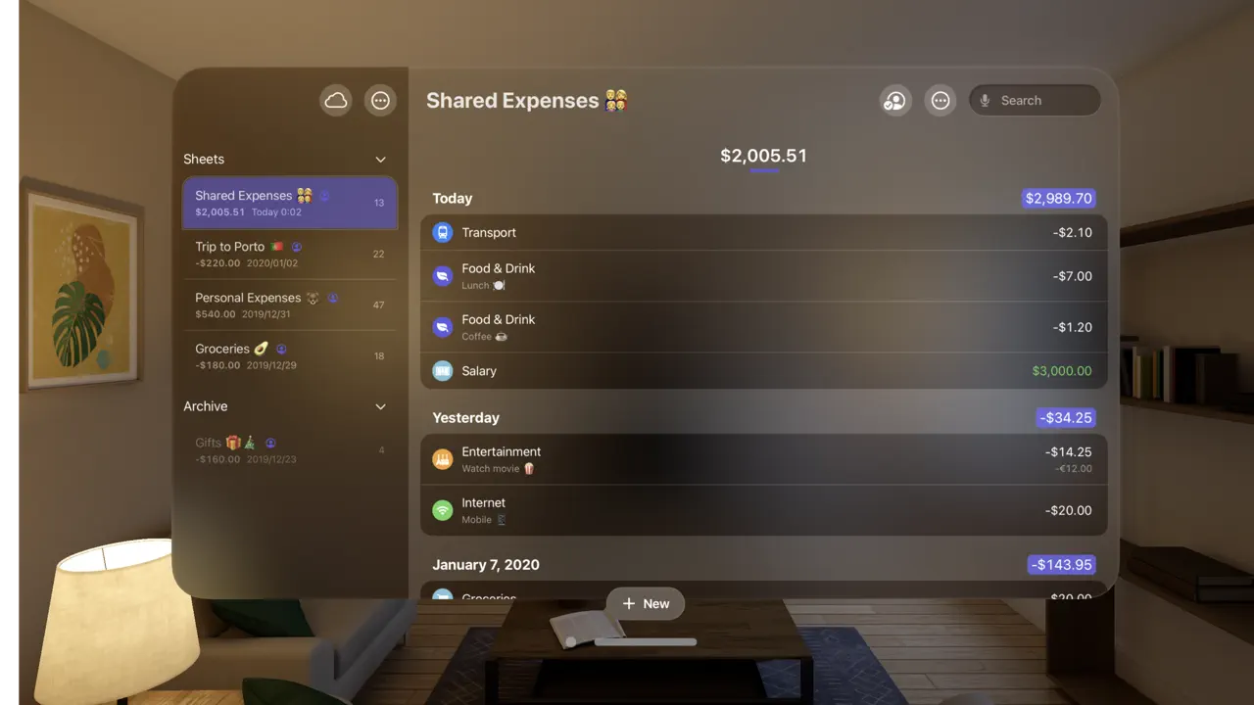Click the $2,005.51 balance total
Viewport: 1254px width, 705px height.
(764, 156)
